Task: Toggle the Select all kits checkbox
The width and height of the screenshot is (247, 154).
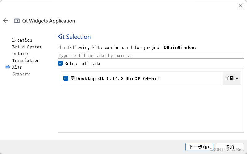Action: pos(60,63)
